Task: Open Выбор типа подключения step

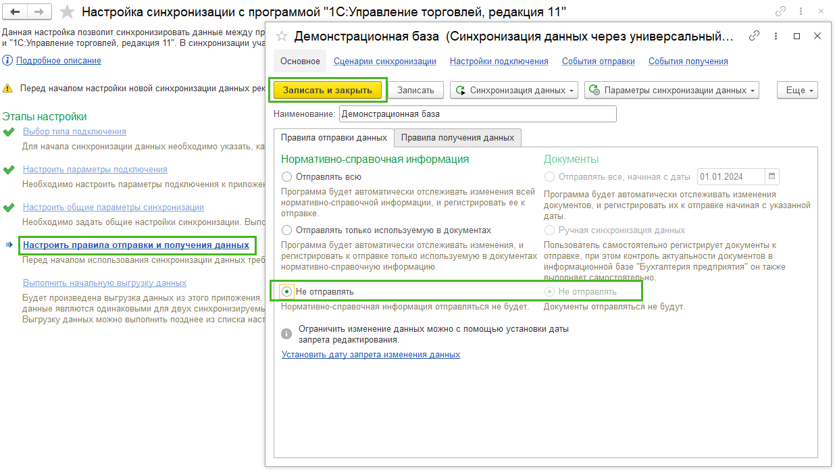Action: click(74, 132)
